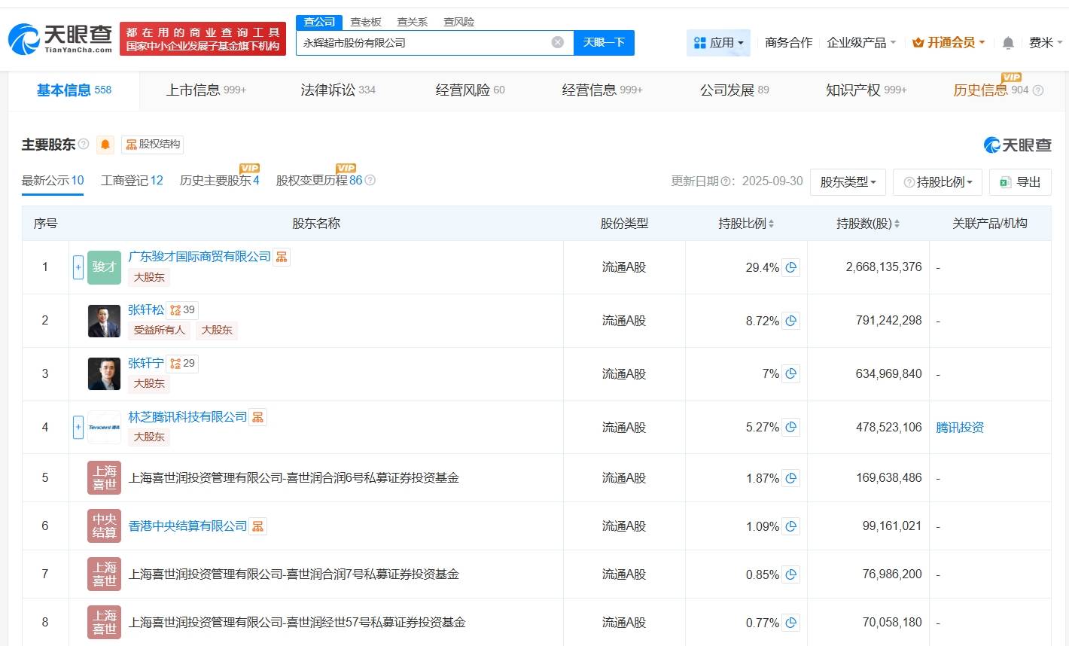The width and height of the screenshot is (1069, 646).
Task: Open the 应用 dropdown menu
Action: [718, 43]
